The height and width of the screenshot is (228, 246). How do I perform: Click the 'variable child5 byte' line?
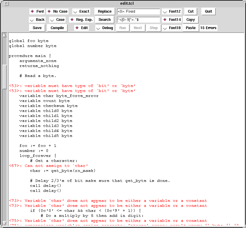(x=46, y=136)
